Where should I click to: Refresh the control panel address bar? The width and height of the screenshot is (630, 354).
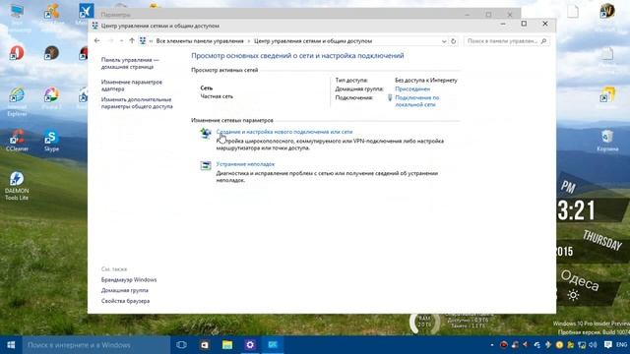click(x=453, y=41)
